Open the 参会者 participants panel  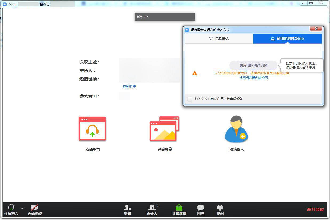pyautogui.click(x=152, y=208)
